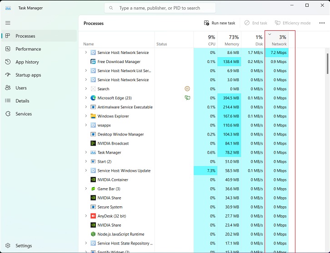Expand Antimalware Service Executable row

coord(86,107)
